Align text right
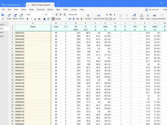Image resolution: width=167 pixels, height=125 pixels. (65, 15)
